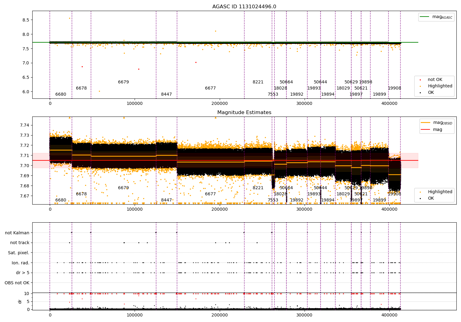
Task: Click the 300000 x-axis tick in bottom panel
Action: pyautogui.click(x=305, y=315)
